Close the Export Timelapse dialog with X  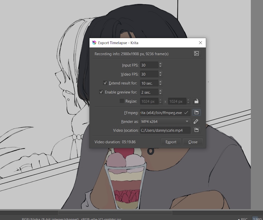click(x=200, y=43)
